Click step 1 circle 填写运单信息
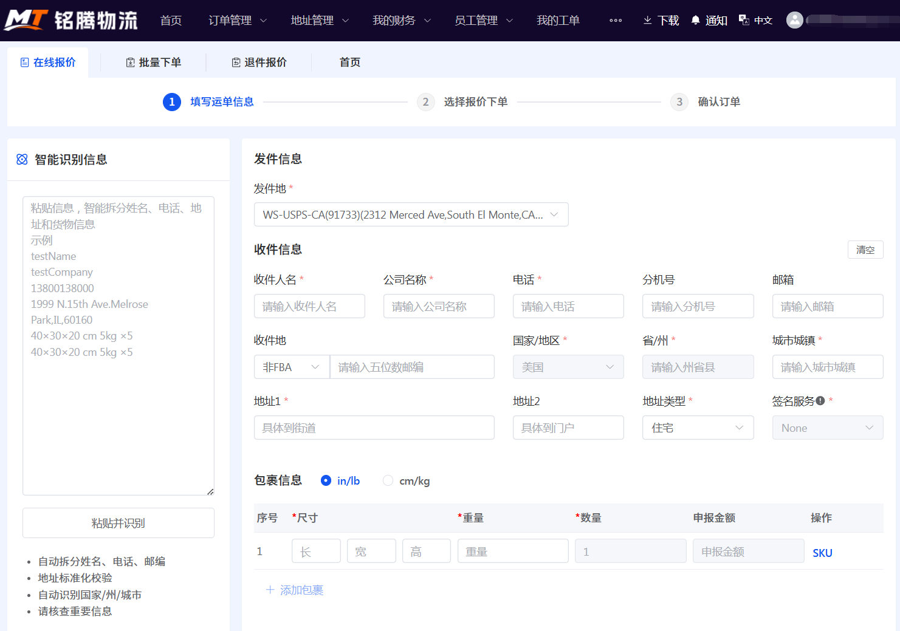The image size is (900, 631). coord(172,102)
